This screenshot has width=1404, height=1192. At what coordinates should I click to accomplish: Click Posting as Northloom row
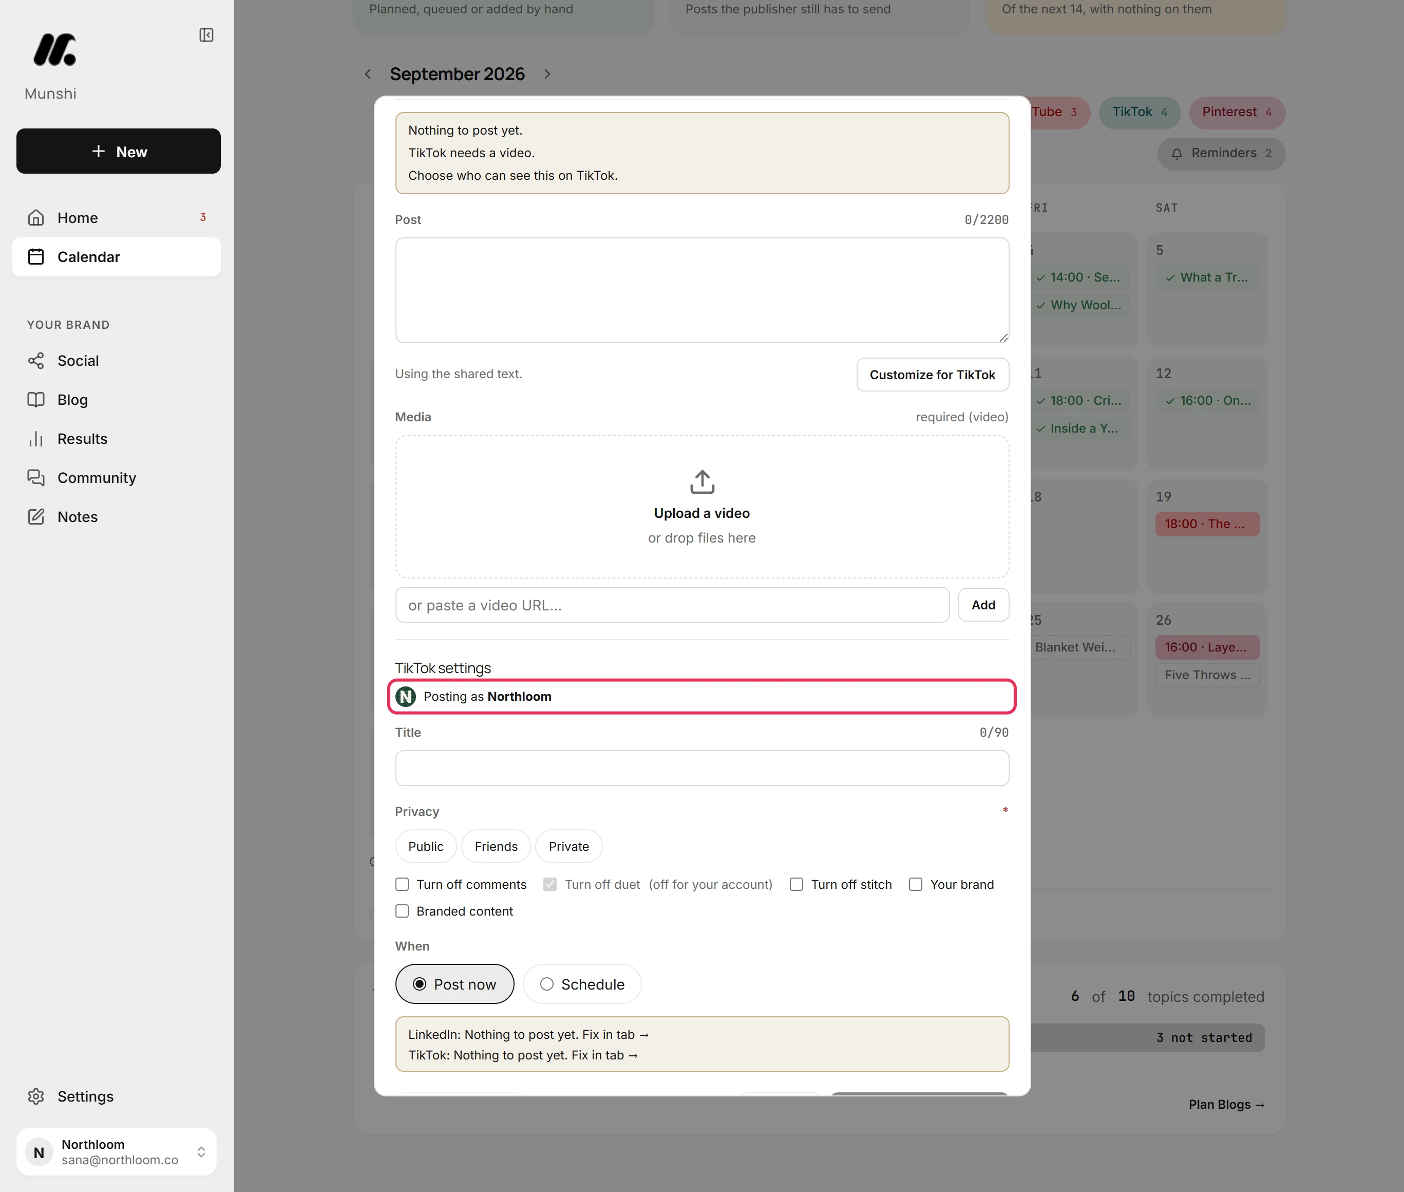pyautogui.click(x=701, y=696)
